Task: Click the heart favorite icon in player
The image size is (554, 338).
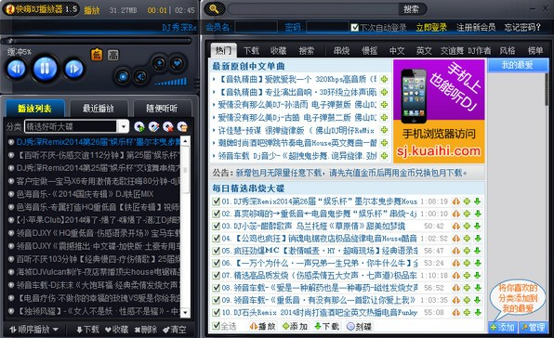Action: tap(177, 63)
